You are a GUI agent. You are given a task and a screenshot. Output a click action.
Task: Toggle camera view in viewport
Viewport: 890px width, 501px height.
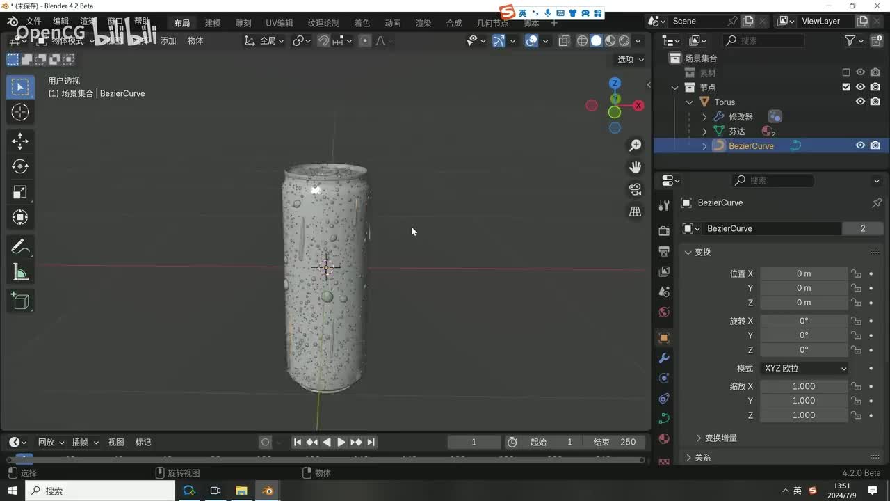pyautogui.click(x=635, y=189)
